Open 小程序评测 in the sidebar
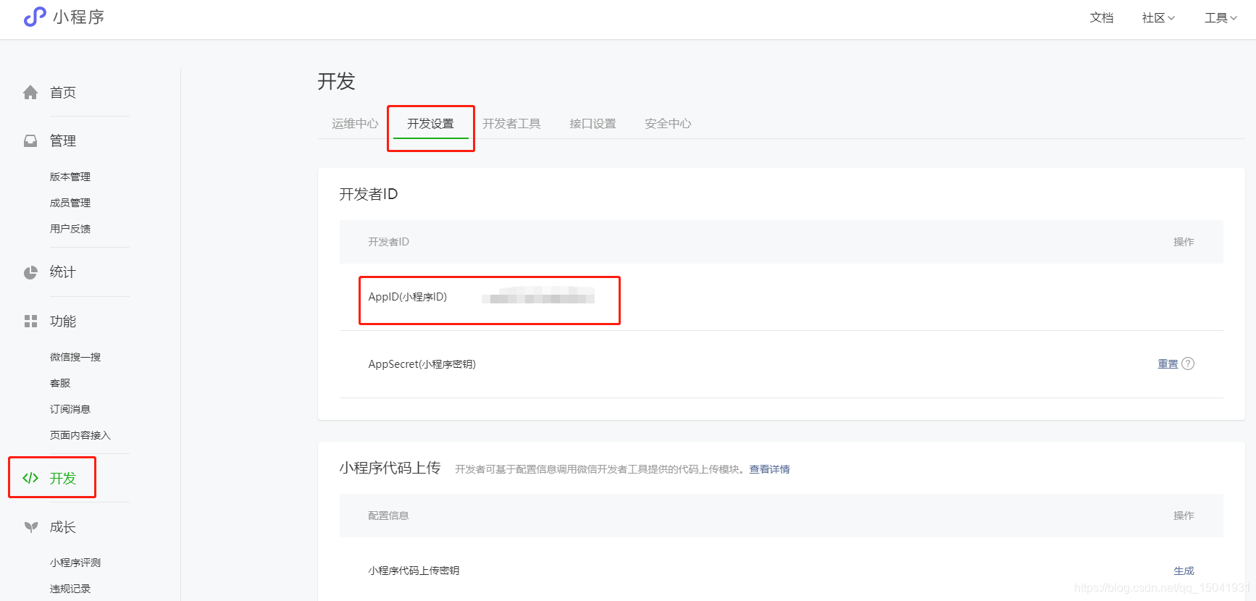This screenshot has height=601, width=1256. pos(75,563)
